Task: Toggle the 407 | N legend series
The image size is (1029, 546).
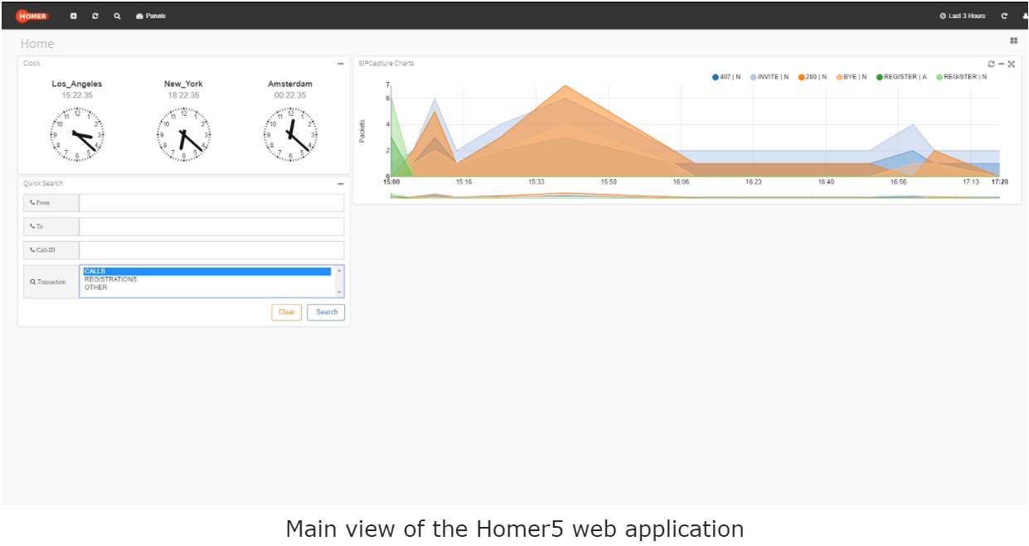Action: [x=726, y=77]
